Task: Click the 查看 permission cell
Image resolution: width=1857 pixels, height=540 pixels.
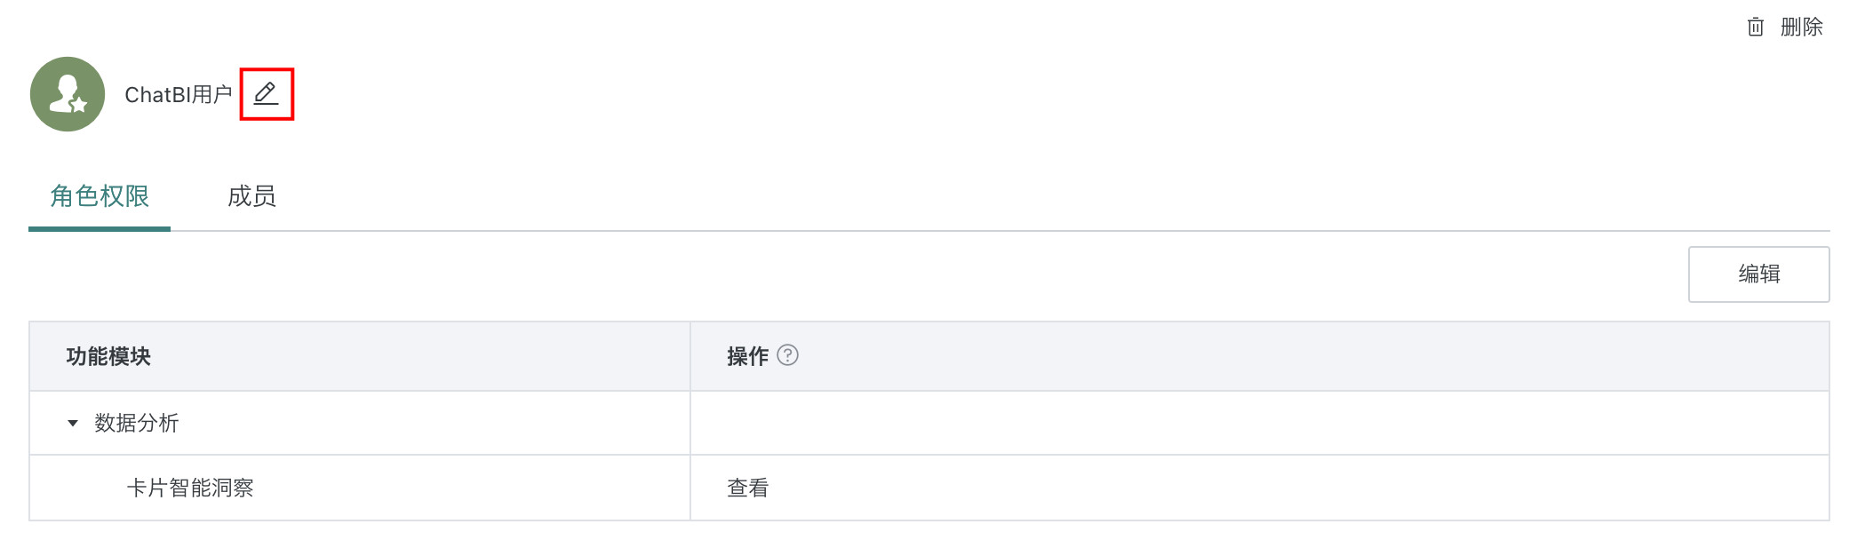Action: point(747,488)
